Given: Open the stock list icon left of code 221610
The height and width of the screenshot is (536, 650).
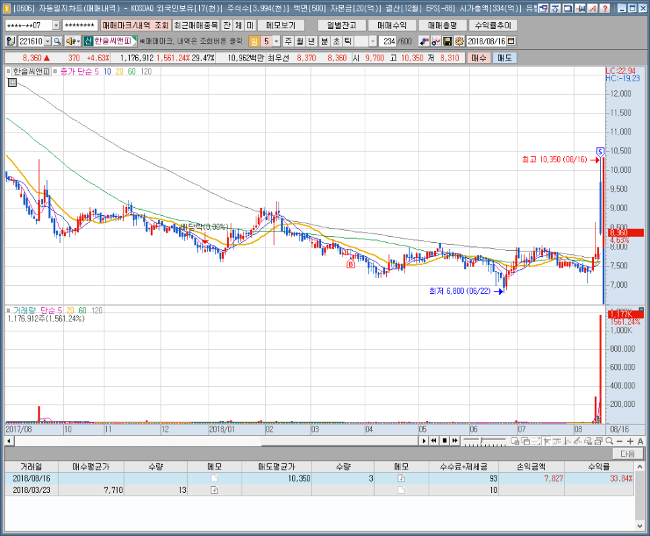Looking at the screenshot, I should pyautogui.click(x=11, y=42).
